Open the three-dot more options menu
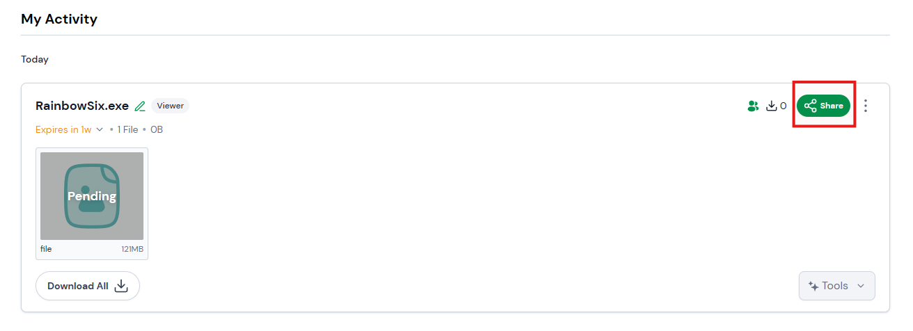The image size is (913, 331). tap(866, 106)
